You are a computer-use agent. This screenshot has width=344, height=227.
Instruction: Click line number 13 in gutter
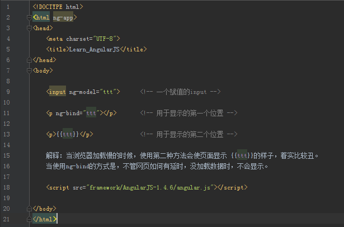(x=7, y=134)
